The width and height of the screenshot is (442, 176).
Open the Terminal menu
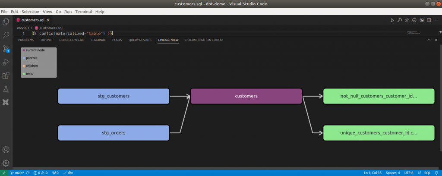pos(83,12)
